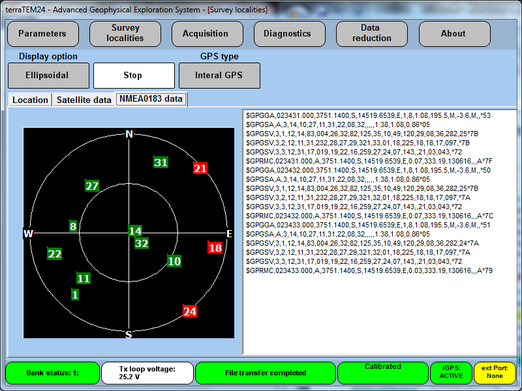Click the N compass label
Screen dimensions: 522x391
coord(129,134)
